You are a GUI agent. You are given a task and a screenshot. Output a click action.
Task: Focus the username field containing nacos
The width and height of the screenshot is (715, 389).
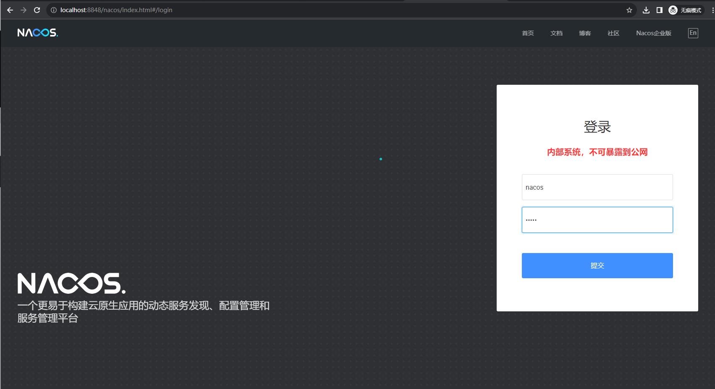point(597,187)
